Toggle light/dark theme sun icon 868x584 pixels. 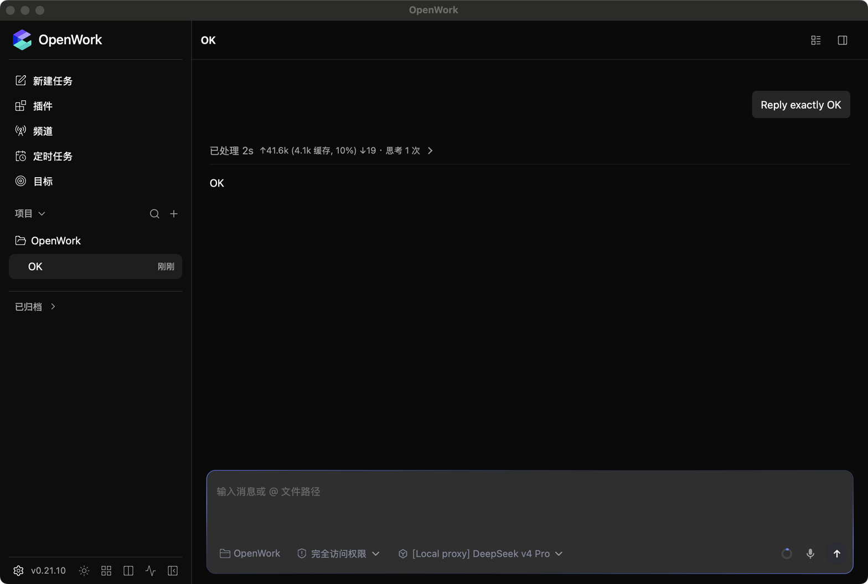tap(84, 571)
